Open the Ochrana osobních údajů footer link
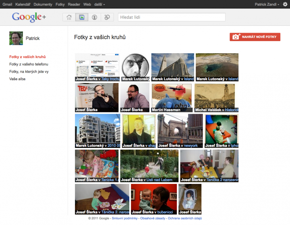 185,218
